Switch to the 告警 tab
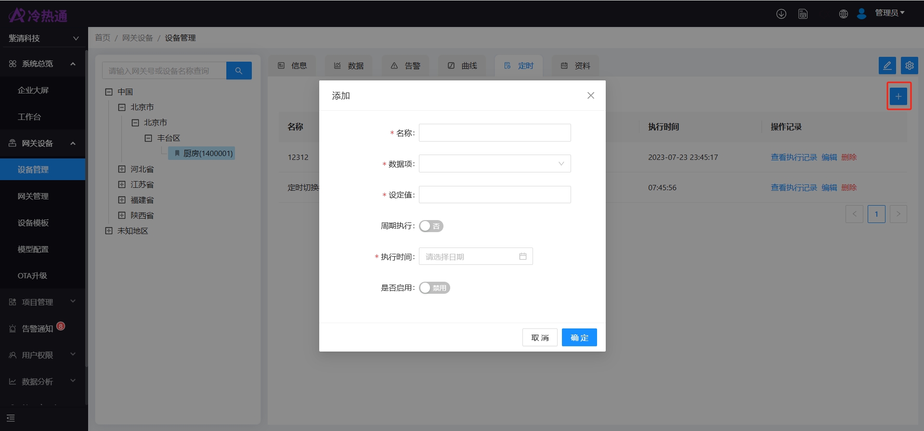924x431 pixels. coord(406,65)
